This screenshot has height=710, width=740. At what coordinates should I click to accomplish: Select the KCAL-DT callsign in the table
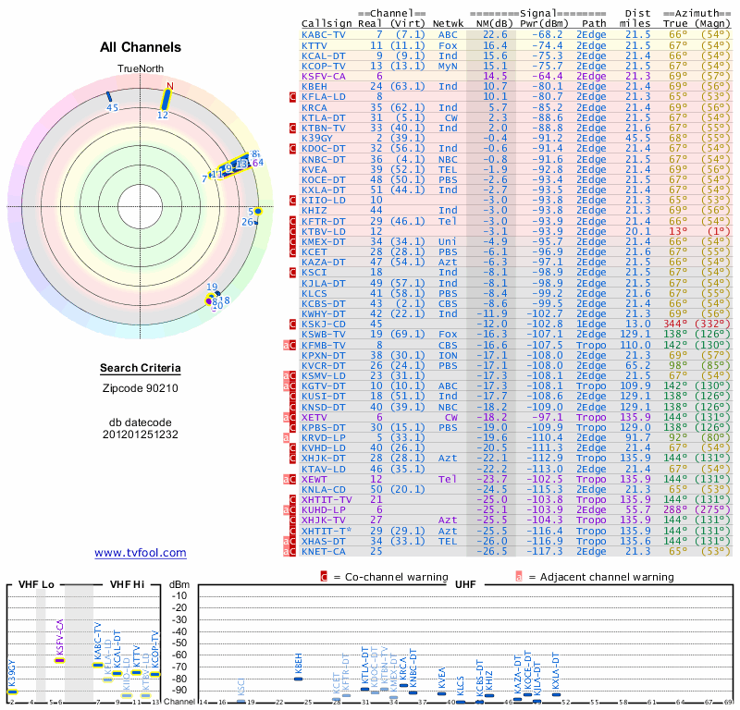coord(323,55)
